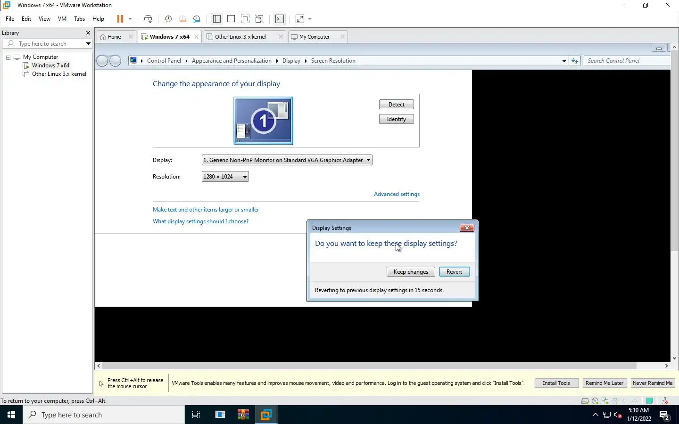Open the Help menu
This screenshot has width=679, height=424.
coord(98,19)
